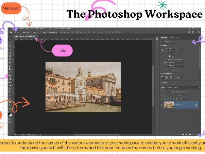The image size is (205, 154).
Task: Select the Rectangular Marquee tool
Action: (10, 43)
